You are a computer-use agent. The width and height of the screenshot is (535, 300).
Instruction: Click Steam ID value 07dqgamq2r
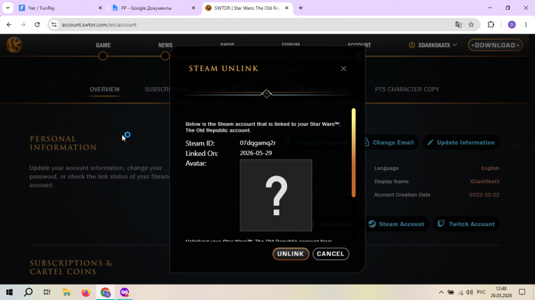[258, 143]
